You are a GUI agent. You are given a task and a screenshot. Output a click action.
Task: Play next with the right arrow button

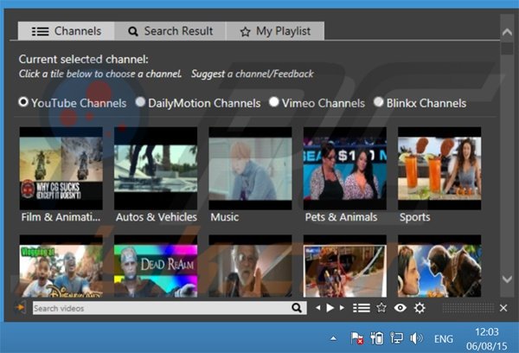342,308
